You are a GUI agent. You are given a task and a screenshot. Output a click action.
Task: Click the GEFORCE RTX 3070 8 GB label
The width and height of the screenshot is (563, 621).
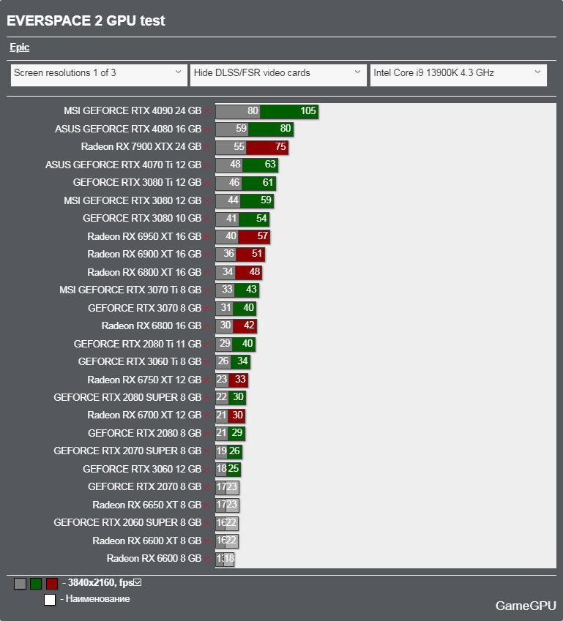(145, 308)
